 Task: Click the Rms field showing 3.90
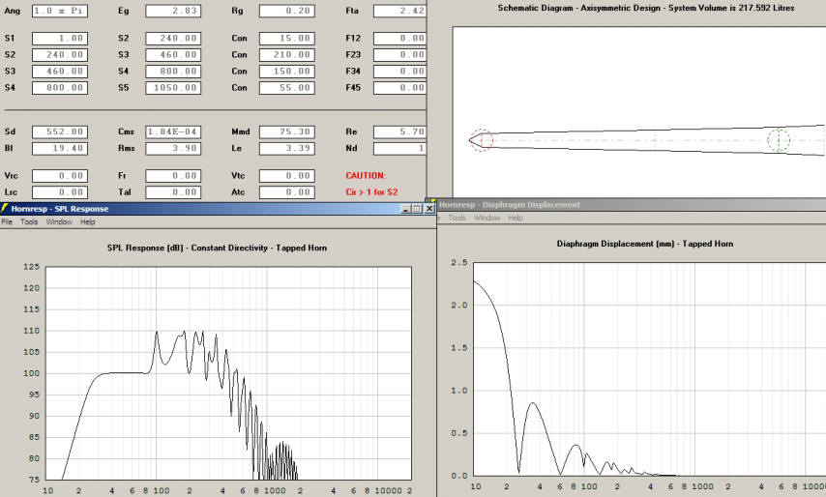pyautogui.click(x=173, y=149)
